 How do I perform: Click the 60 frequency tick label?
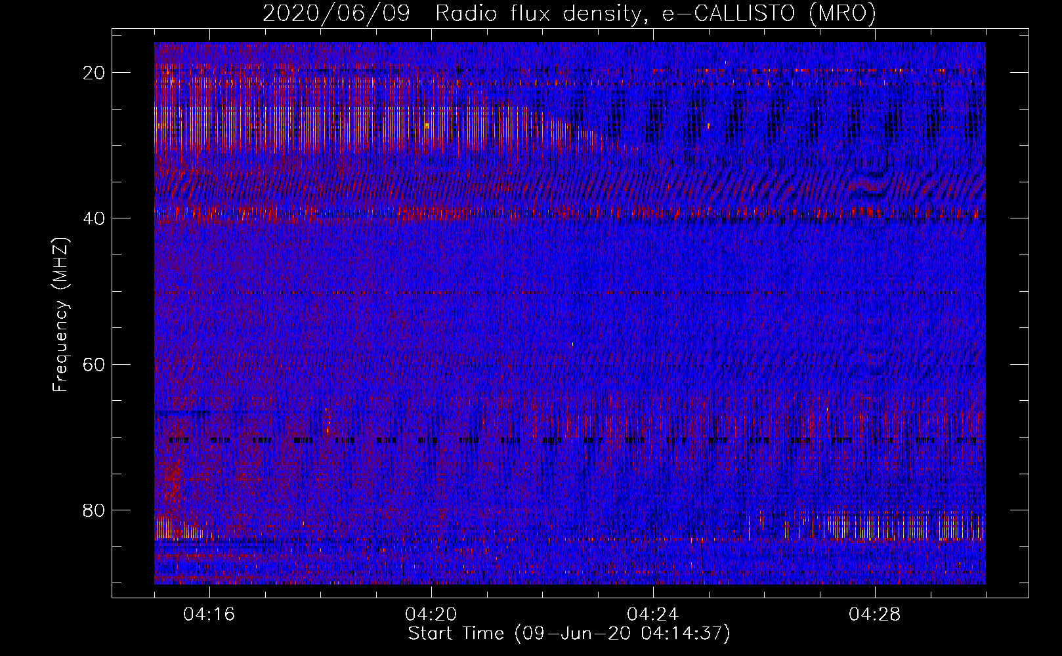(94, 364)
